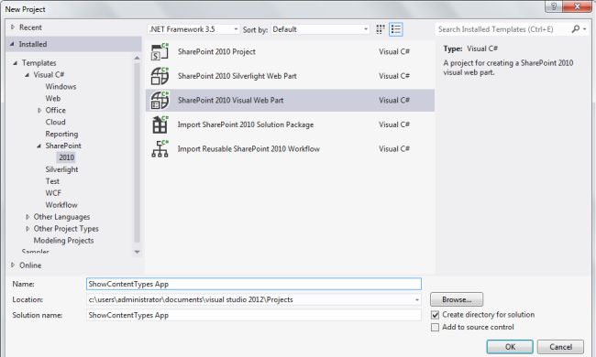Click the Solution name input field
This screenshot has height=357, width=596.
(254, 315)
